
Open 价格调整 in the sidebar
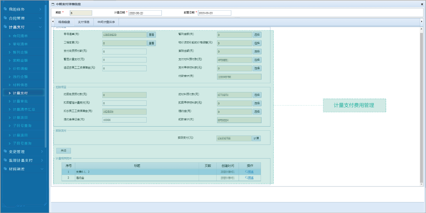(x=20, y=68)
